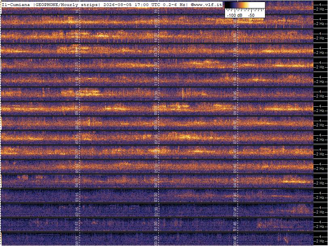Select the 04:45 time marker

pyautogui.click(x=235, y=183)
